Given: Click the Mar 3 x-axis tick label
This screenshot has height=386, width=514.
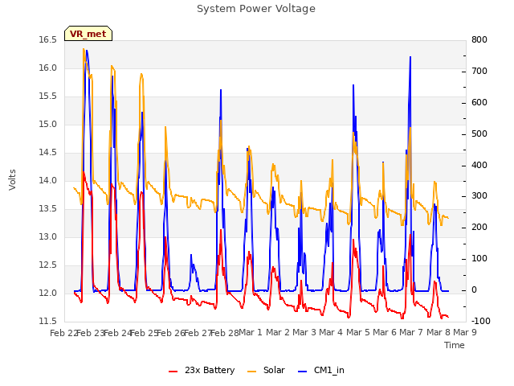Looking at the screenshot, I should (x=304, y=332).
